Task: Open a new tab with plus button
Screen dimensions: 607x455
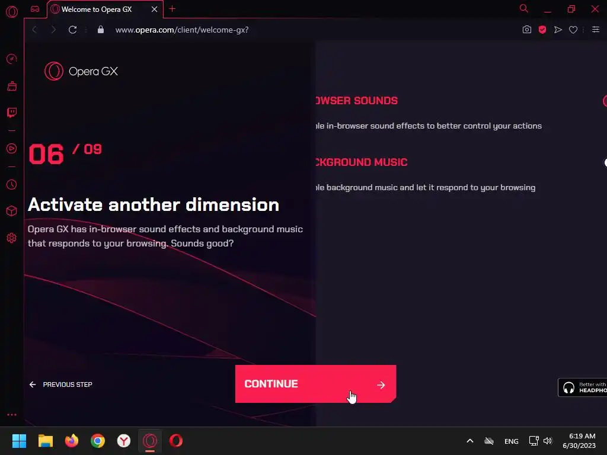Action: (172, 9)
